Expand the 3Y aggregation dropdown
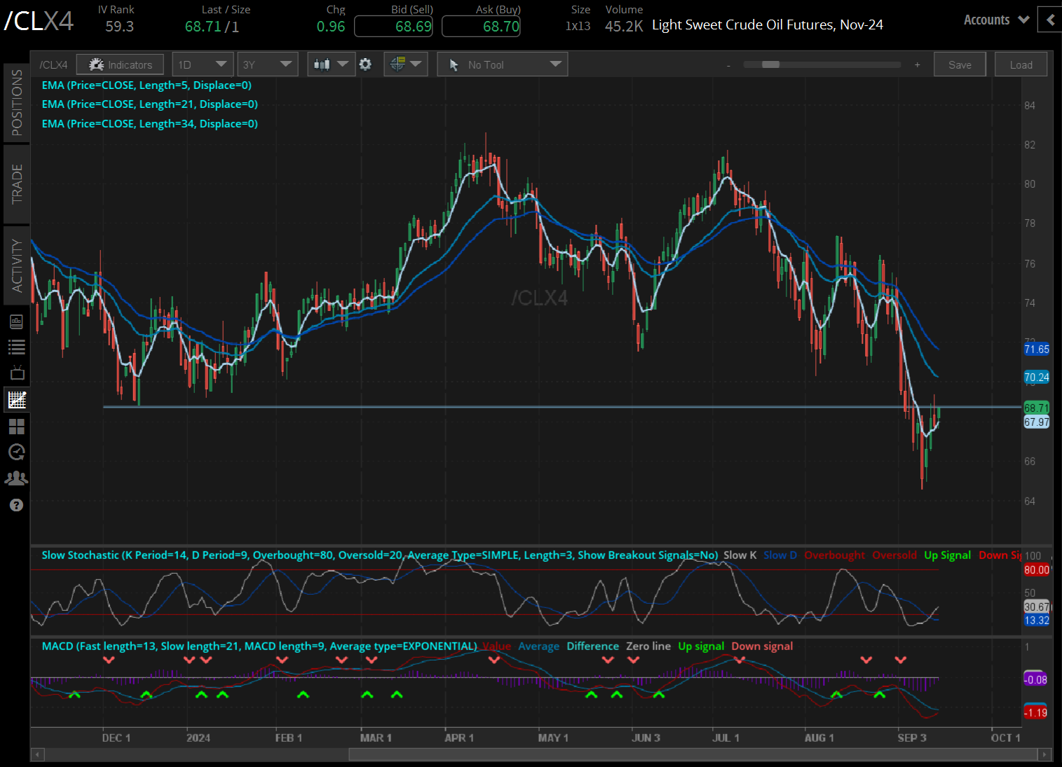The width and height of the screenshot is (1062, 767). 267,64
